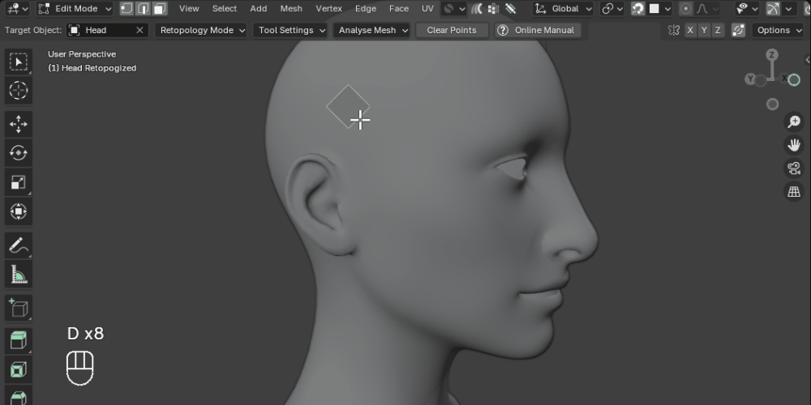
Task: Open the Mesh menu
Action: pos(291,9)
